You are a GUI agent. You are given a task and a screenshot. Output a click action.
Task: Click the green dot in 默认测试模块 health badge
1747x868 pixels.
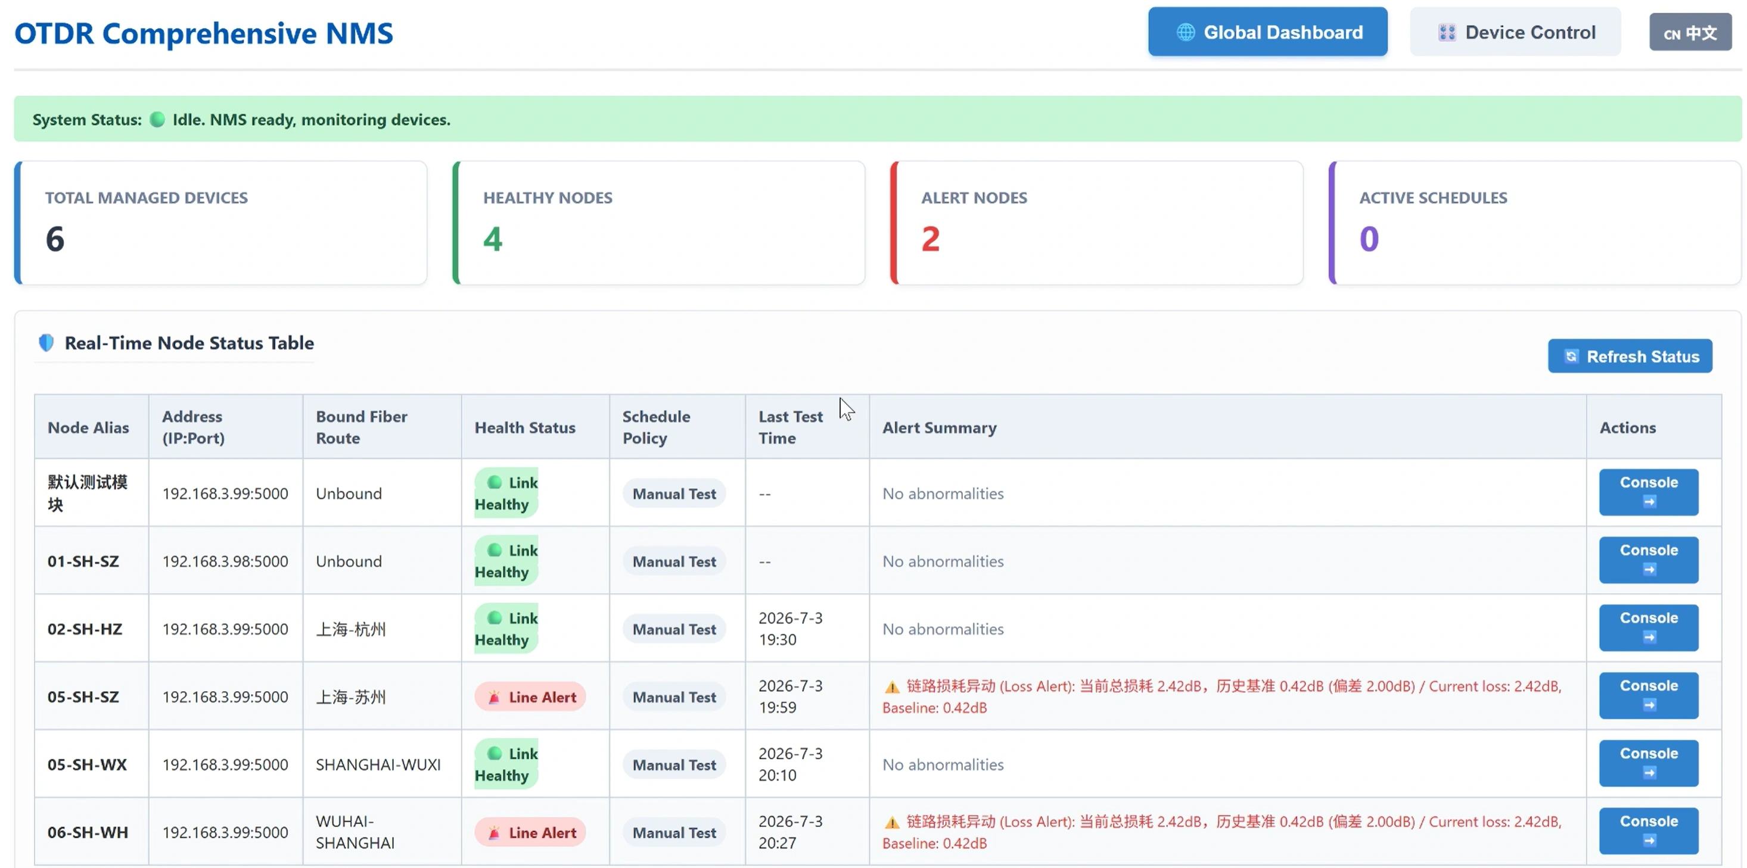(495, 482)
